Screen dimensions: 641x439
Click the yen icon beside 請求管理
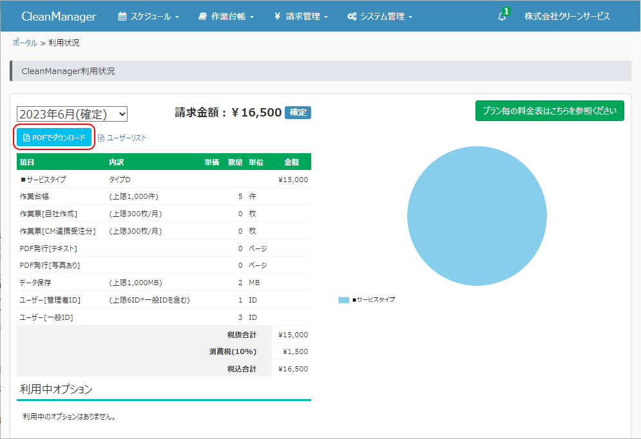277,17
